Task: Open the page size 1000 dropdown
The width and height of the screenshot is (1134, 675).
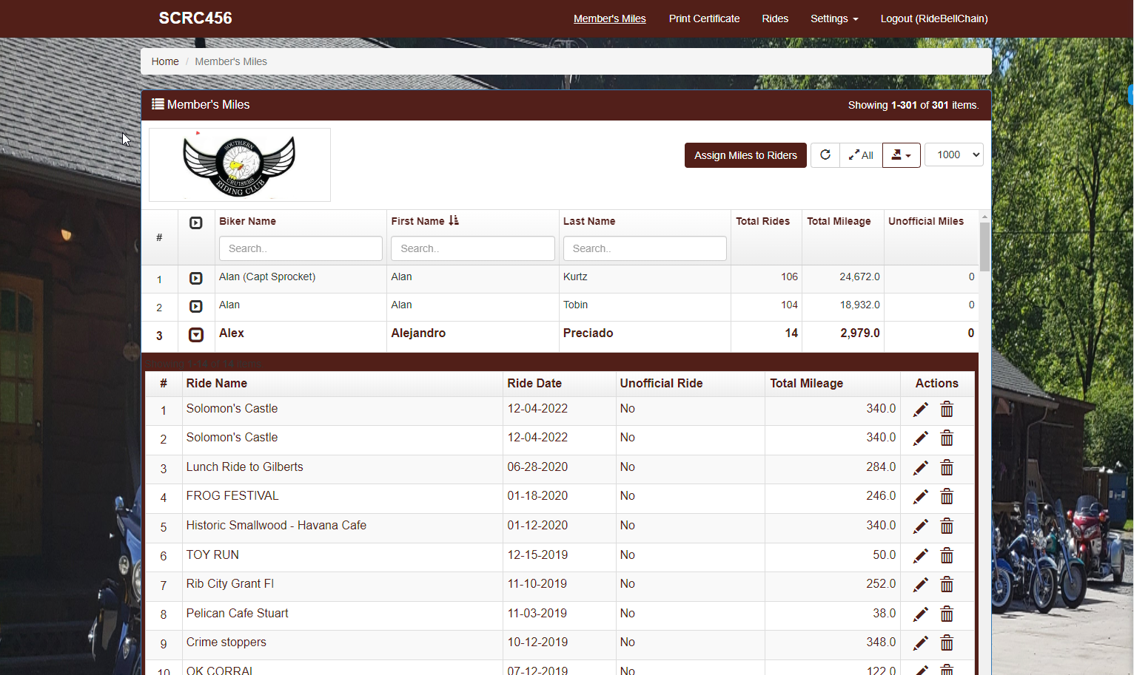Action: point(953,155)
